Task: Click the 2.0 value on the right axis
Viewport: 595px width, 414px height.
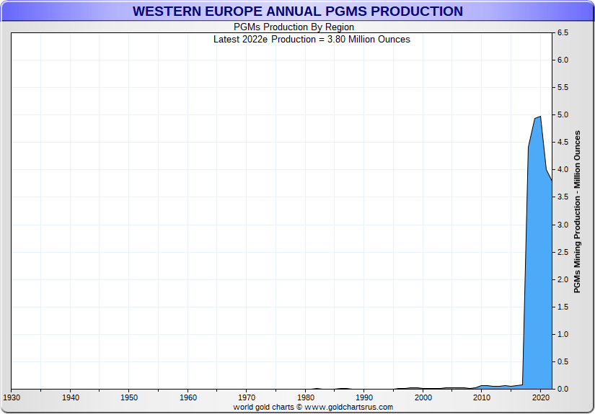Action: (563, 279)
